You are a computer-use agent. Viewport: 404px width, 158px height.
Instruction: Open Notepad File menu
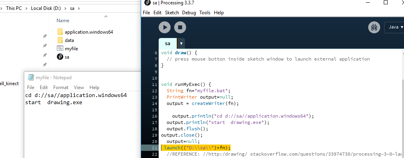(31, 88)
